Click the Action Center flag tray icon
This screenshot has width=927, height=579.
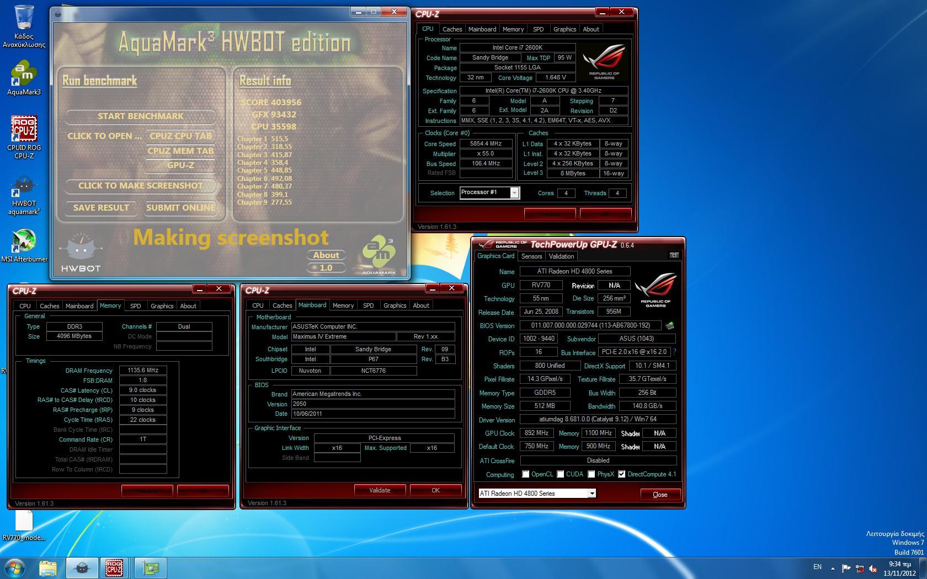point(846,568)
